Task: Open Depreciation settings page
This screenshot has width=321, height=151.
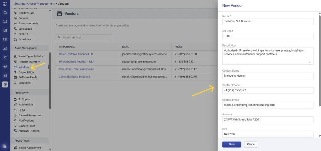Action: [26, 72]
